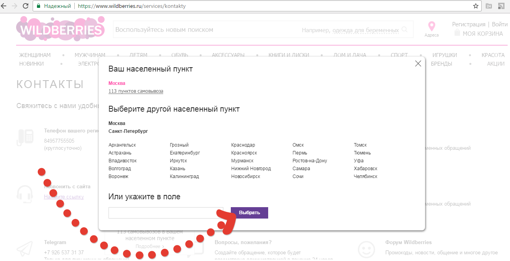This screenshot has width=510, height=261.
Task: Choose Ростов-на-Дону city
Action: coord(310,161)
